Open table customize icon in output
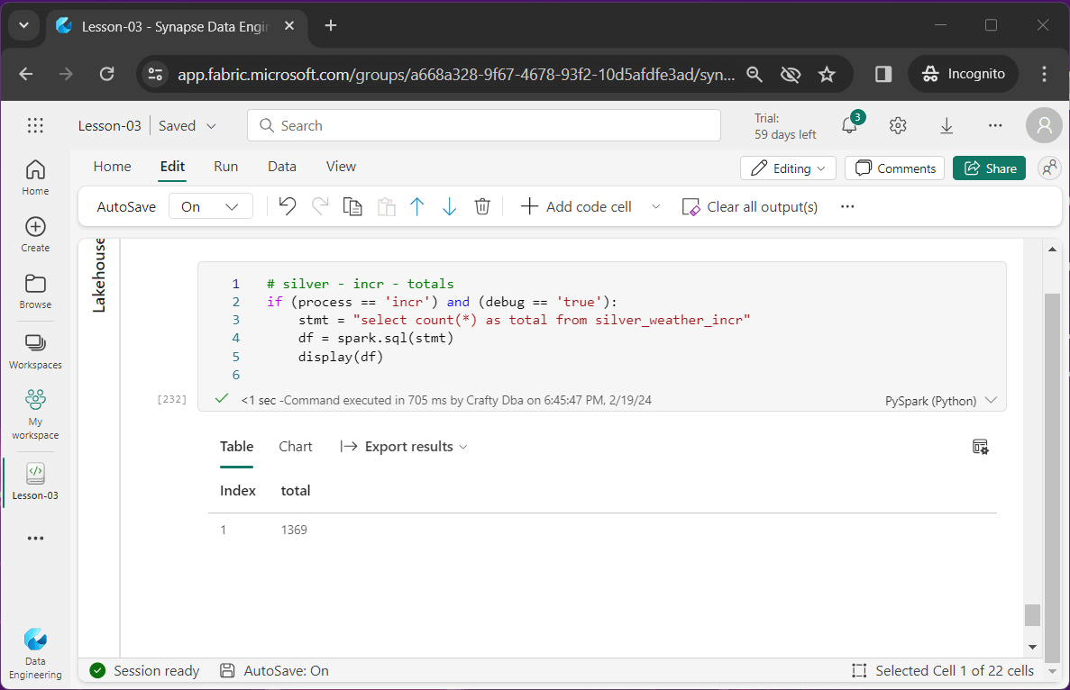Screen dimensions: 1070x690 pos(980,447)
